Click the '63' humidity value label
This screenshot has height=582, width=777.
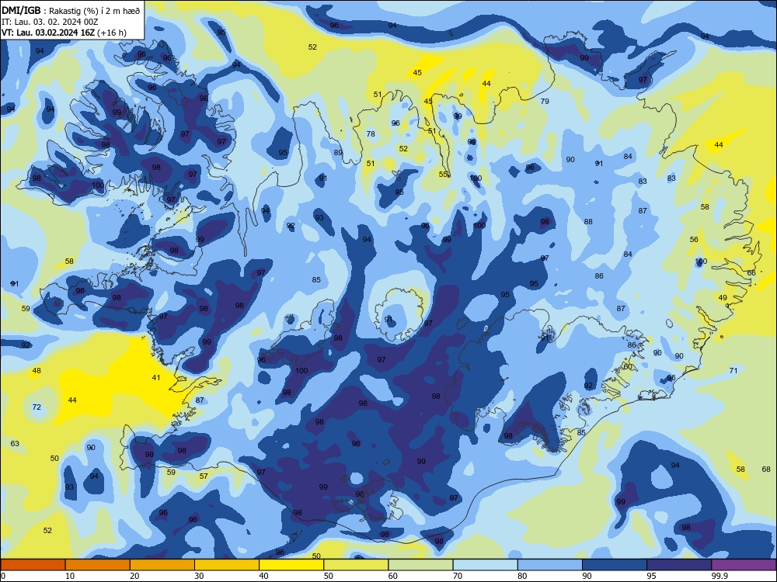pos(15,443)
